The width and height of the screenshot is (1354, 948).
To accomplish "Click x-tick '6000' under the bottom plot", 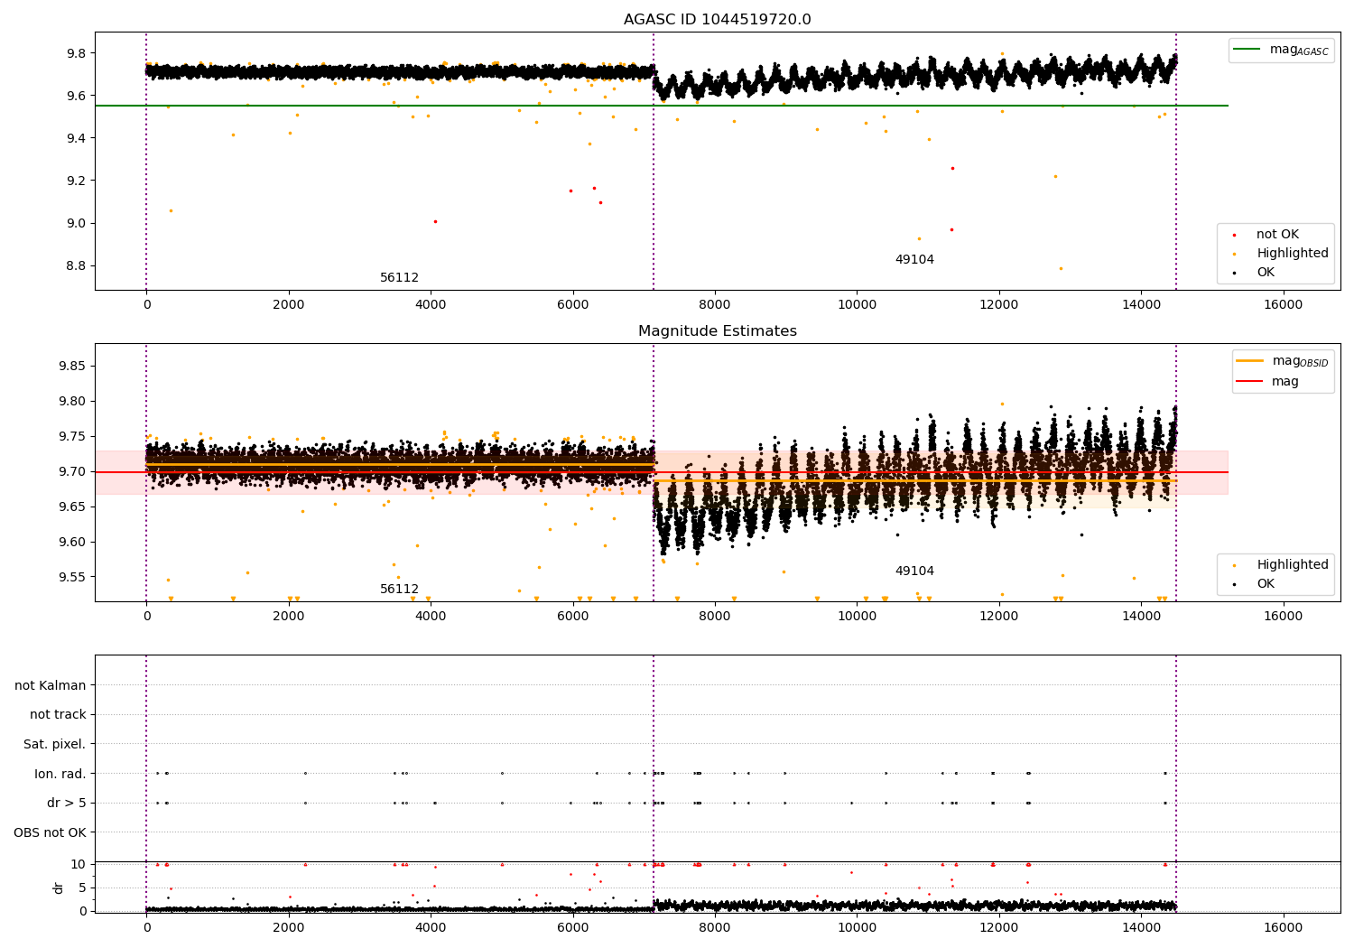I will pos(572,928).
